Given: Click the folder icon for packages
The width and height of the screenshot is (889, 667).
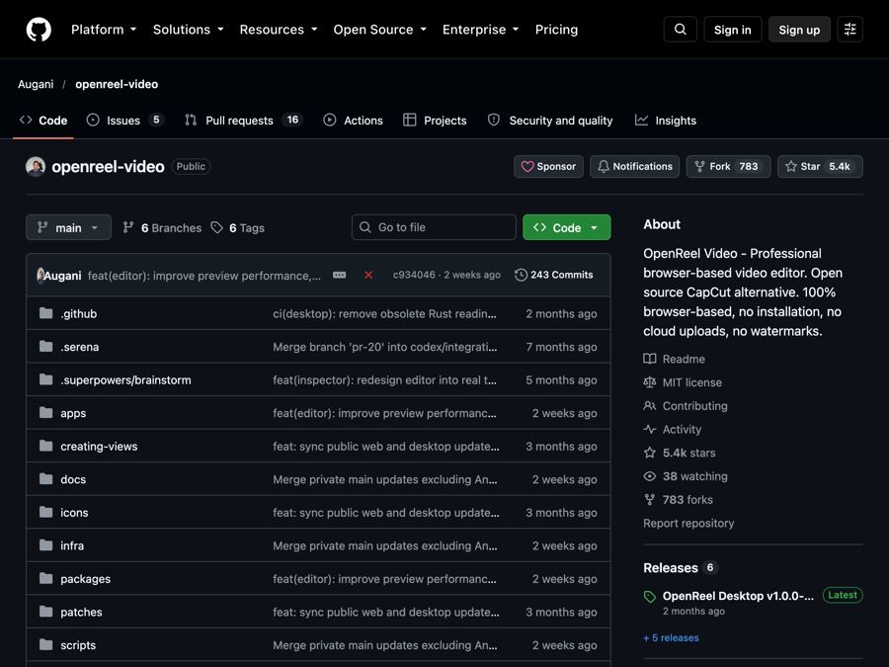Looking at the screenshot, I should tap(45, 578).
